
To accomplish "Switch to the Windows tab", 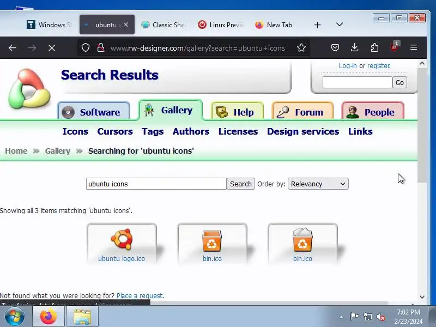I will pyautogui.click(x=49, y=25).
